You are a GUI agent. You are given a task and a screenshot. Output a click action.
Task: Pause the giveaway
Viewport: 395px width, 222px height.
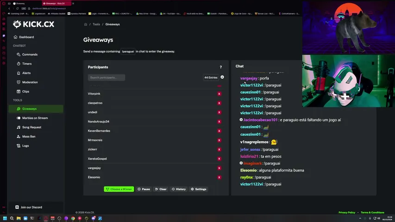[x=144, y=189]
